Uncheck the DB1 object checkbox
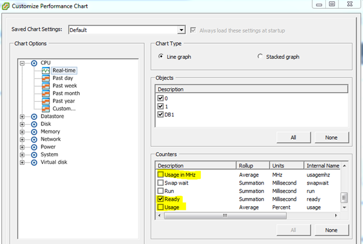 pos(161,114)
